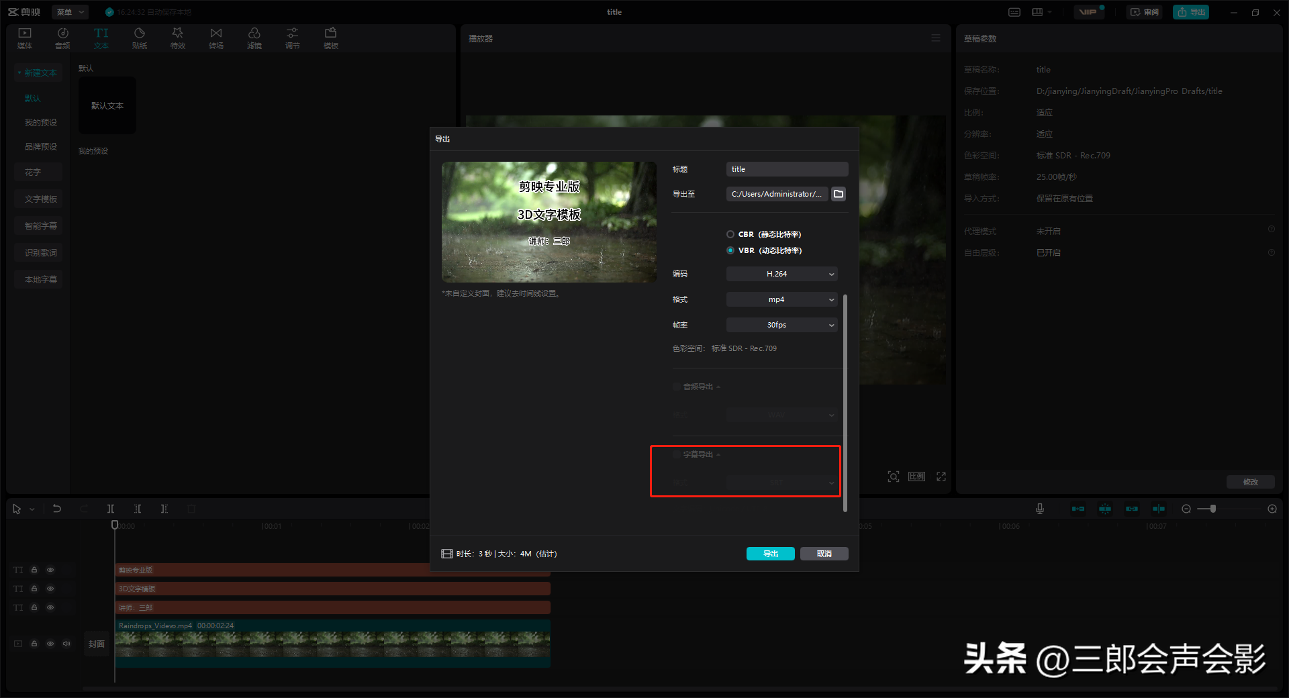Screen dimensions: 1289x698
Task: Click the export dialog vertical scrollbar
Action: pos(845,403)
